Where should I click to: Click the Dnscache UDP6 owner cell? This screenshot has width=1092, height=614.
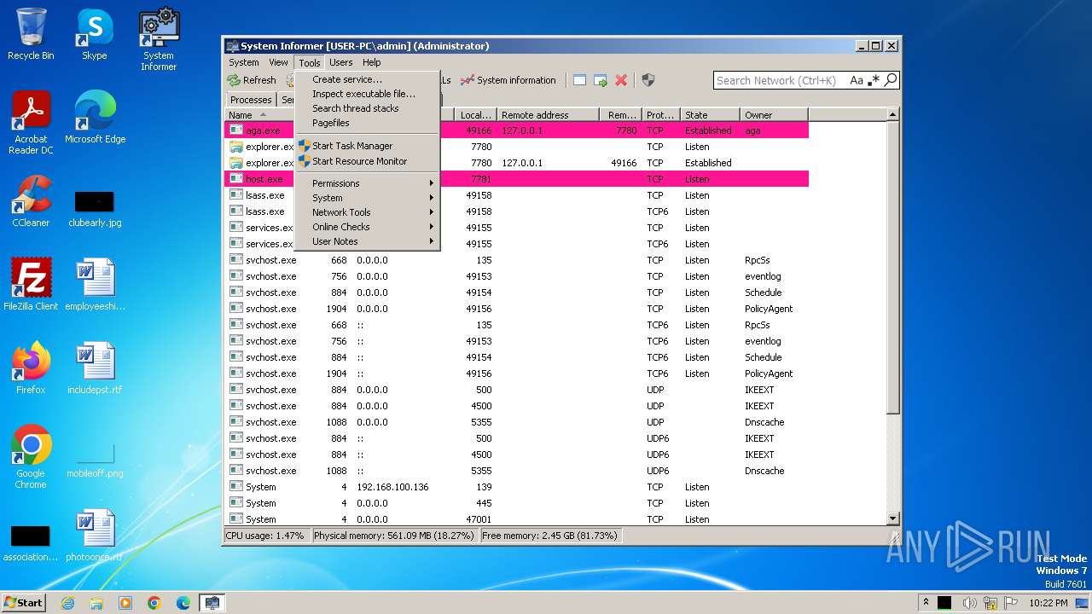tap(764, 471)
